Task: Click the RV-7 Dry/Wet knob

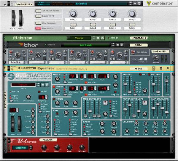Action: click(82, 147)
